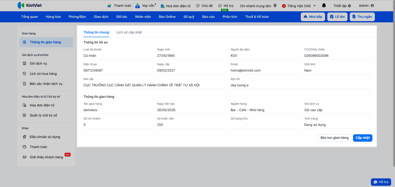The width and height of the screenshot is (395, 187).
Task: Open the Thiết lập gear settings
Action: tap(349, 6)
